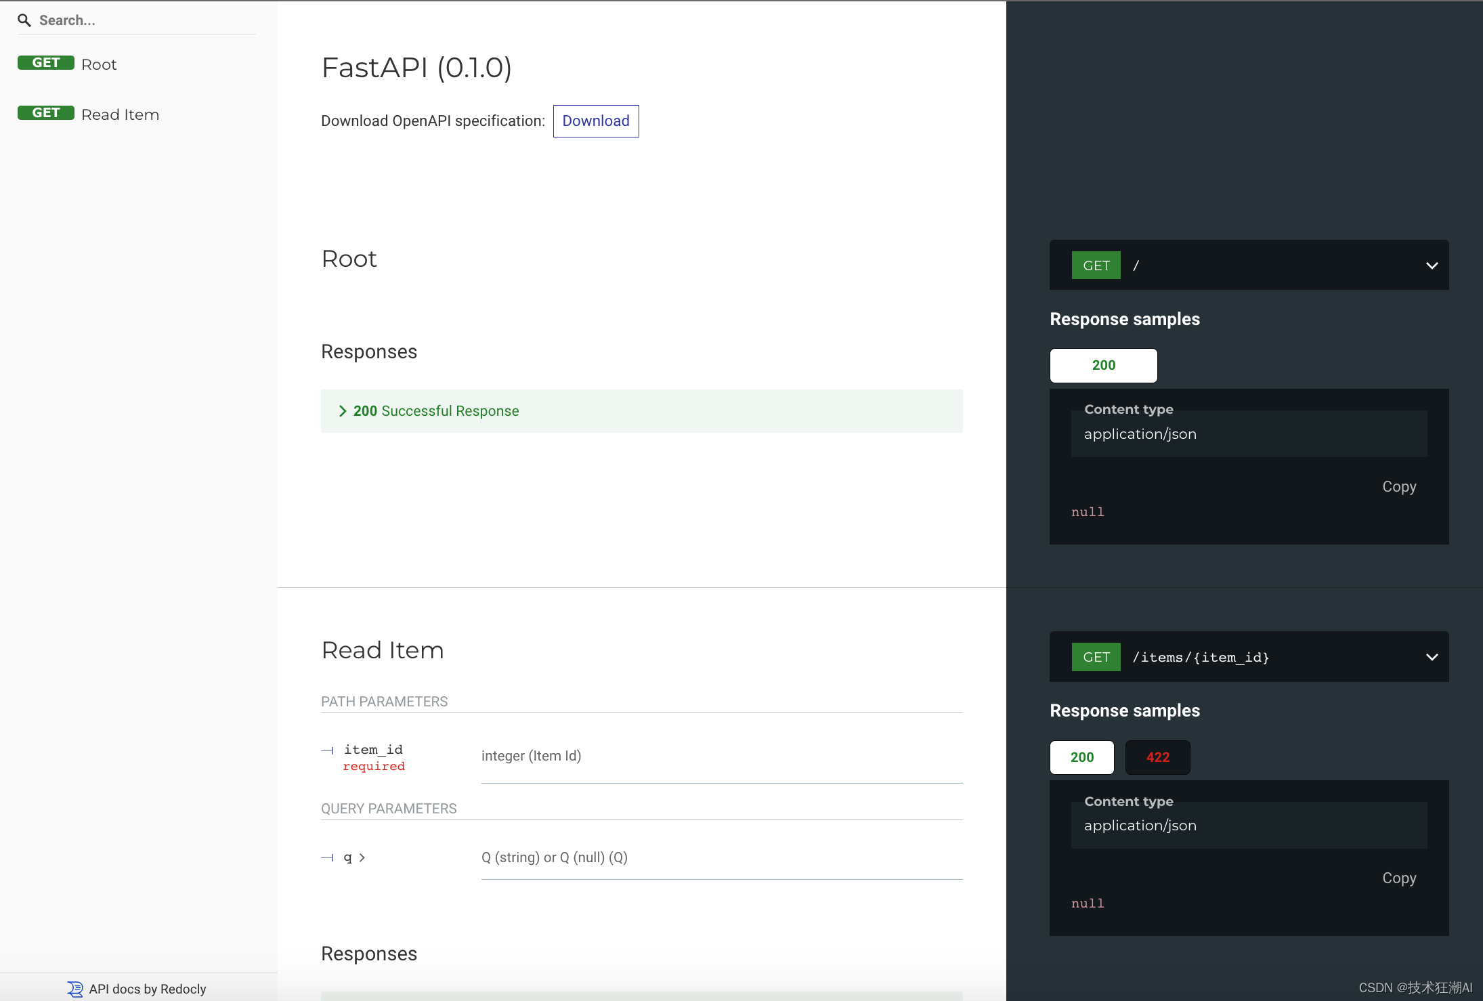This screenshot has height=1001, width=1483.
Task: Click the GET badge for /items/{item_id} panel
Action: pos(1096,656)
